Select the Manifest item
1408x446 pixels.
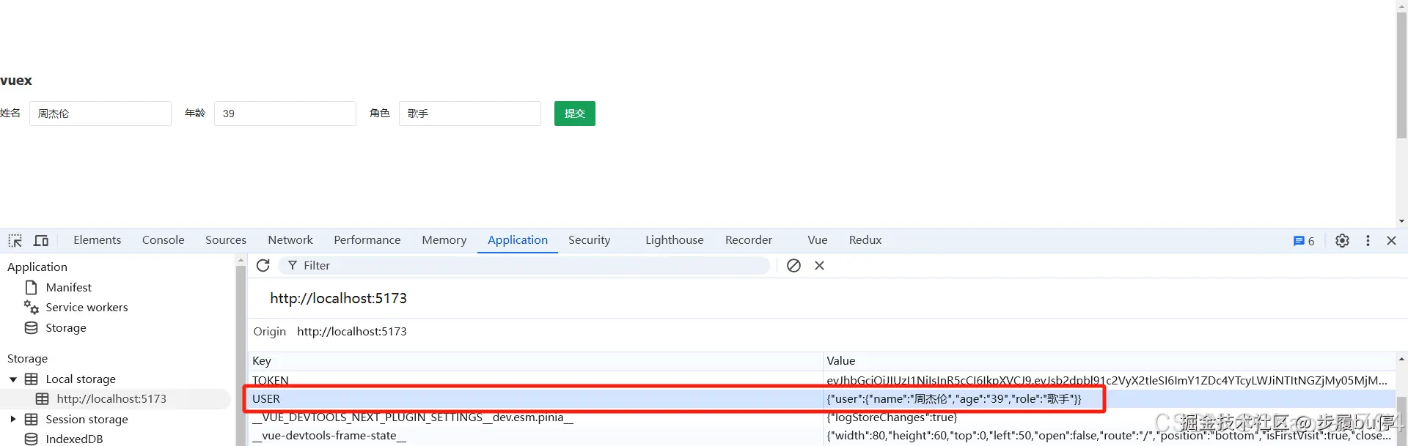tap(68, 287)
